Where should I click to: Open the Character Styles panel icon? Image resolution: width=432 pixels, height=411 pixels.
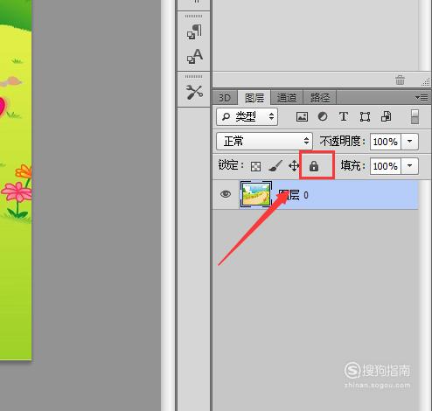click(x=195, y=56)
